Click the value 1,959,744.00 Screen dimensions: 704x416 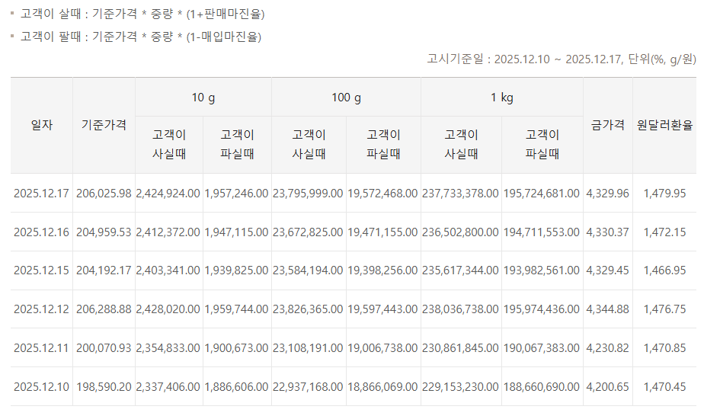pyautogui.click(x=237, y=309)
